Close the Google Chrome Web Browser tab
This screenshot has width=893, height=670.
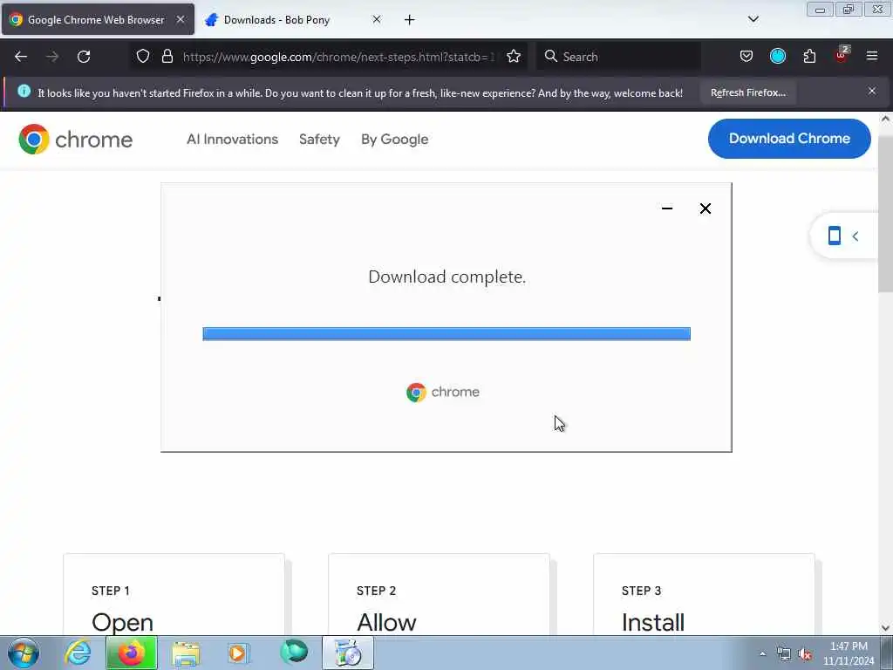click(x=180, y=19)
